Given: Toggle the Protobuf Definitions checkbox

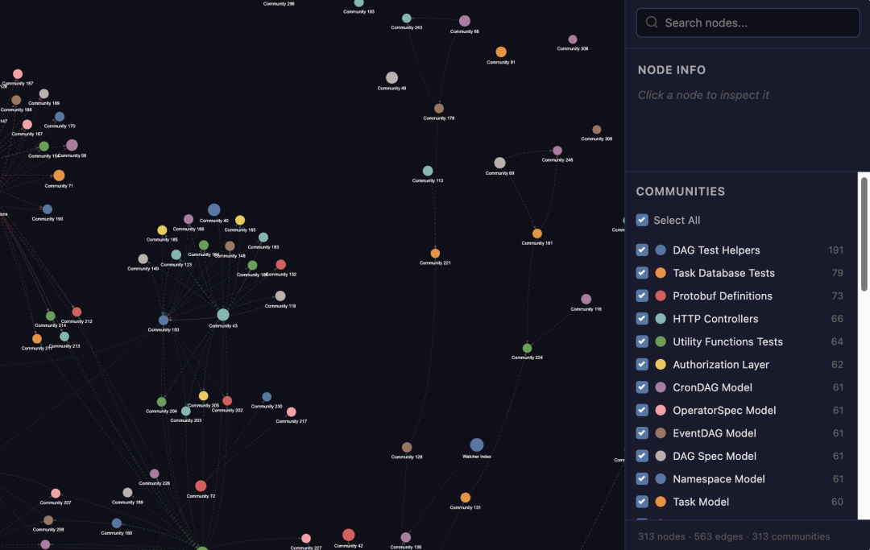Looking at the screenshot, I should coord(642,296).
